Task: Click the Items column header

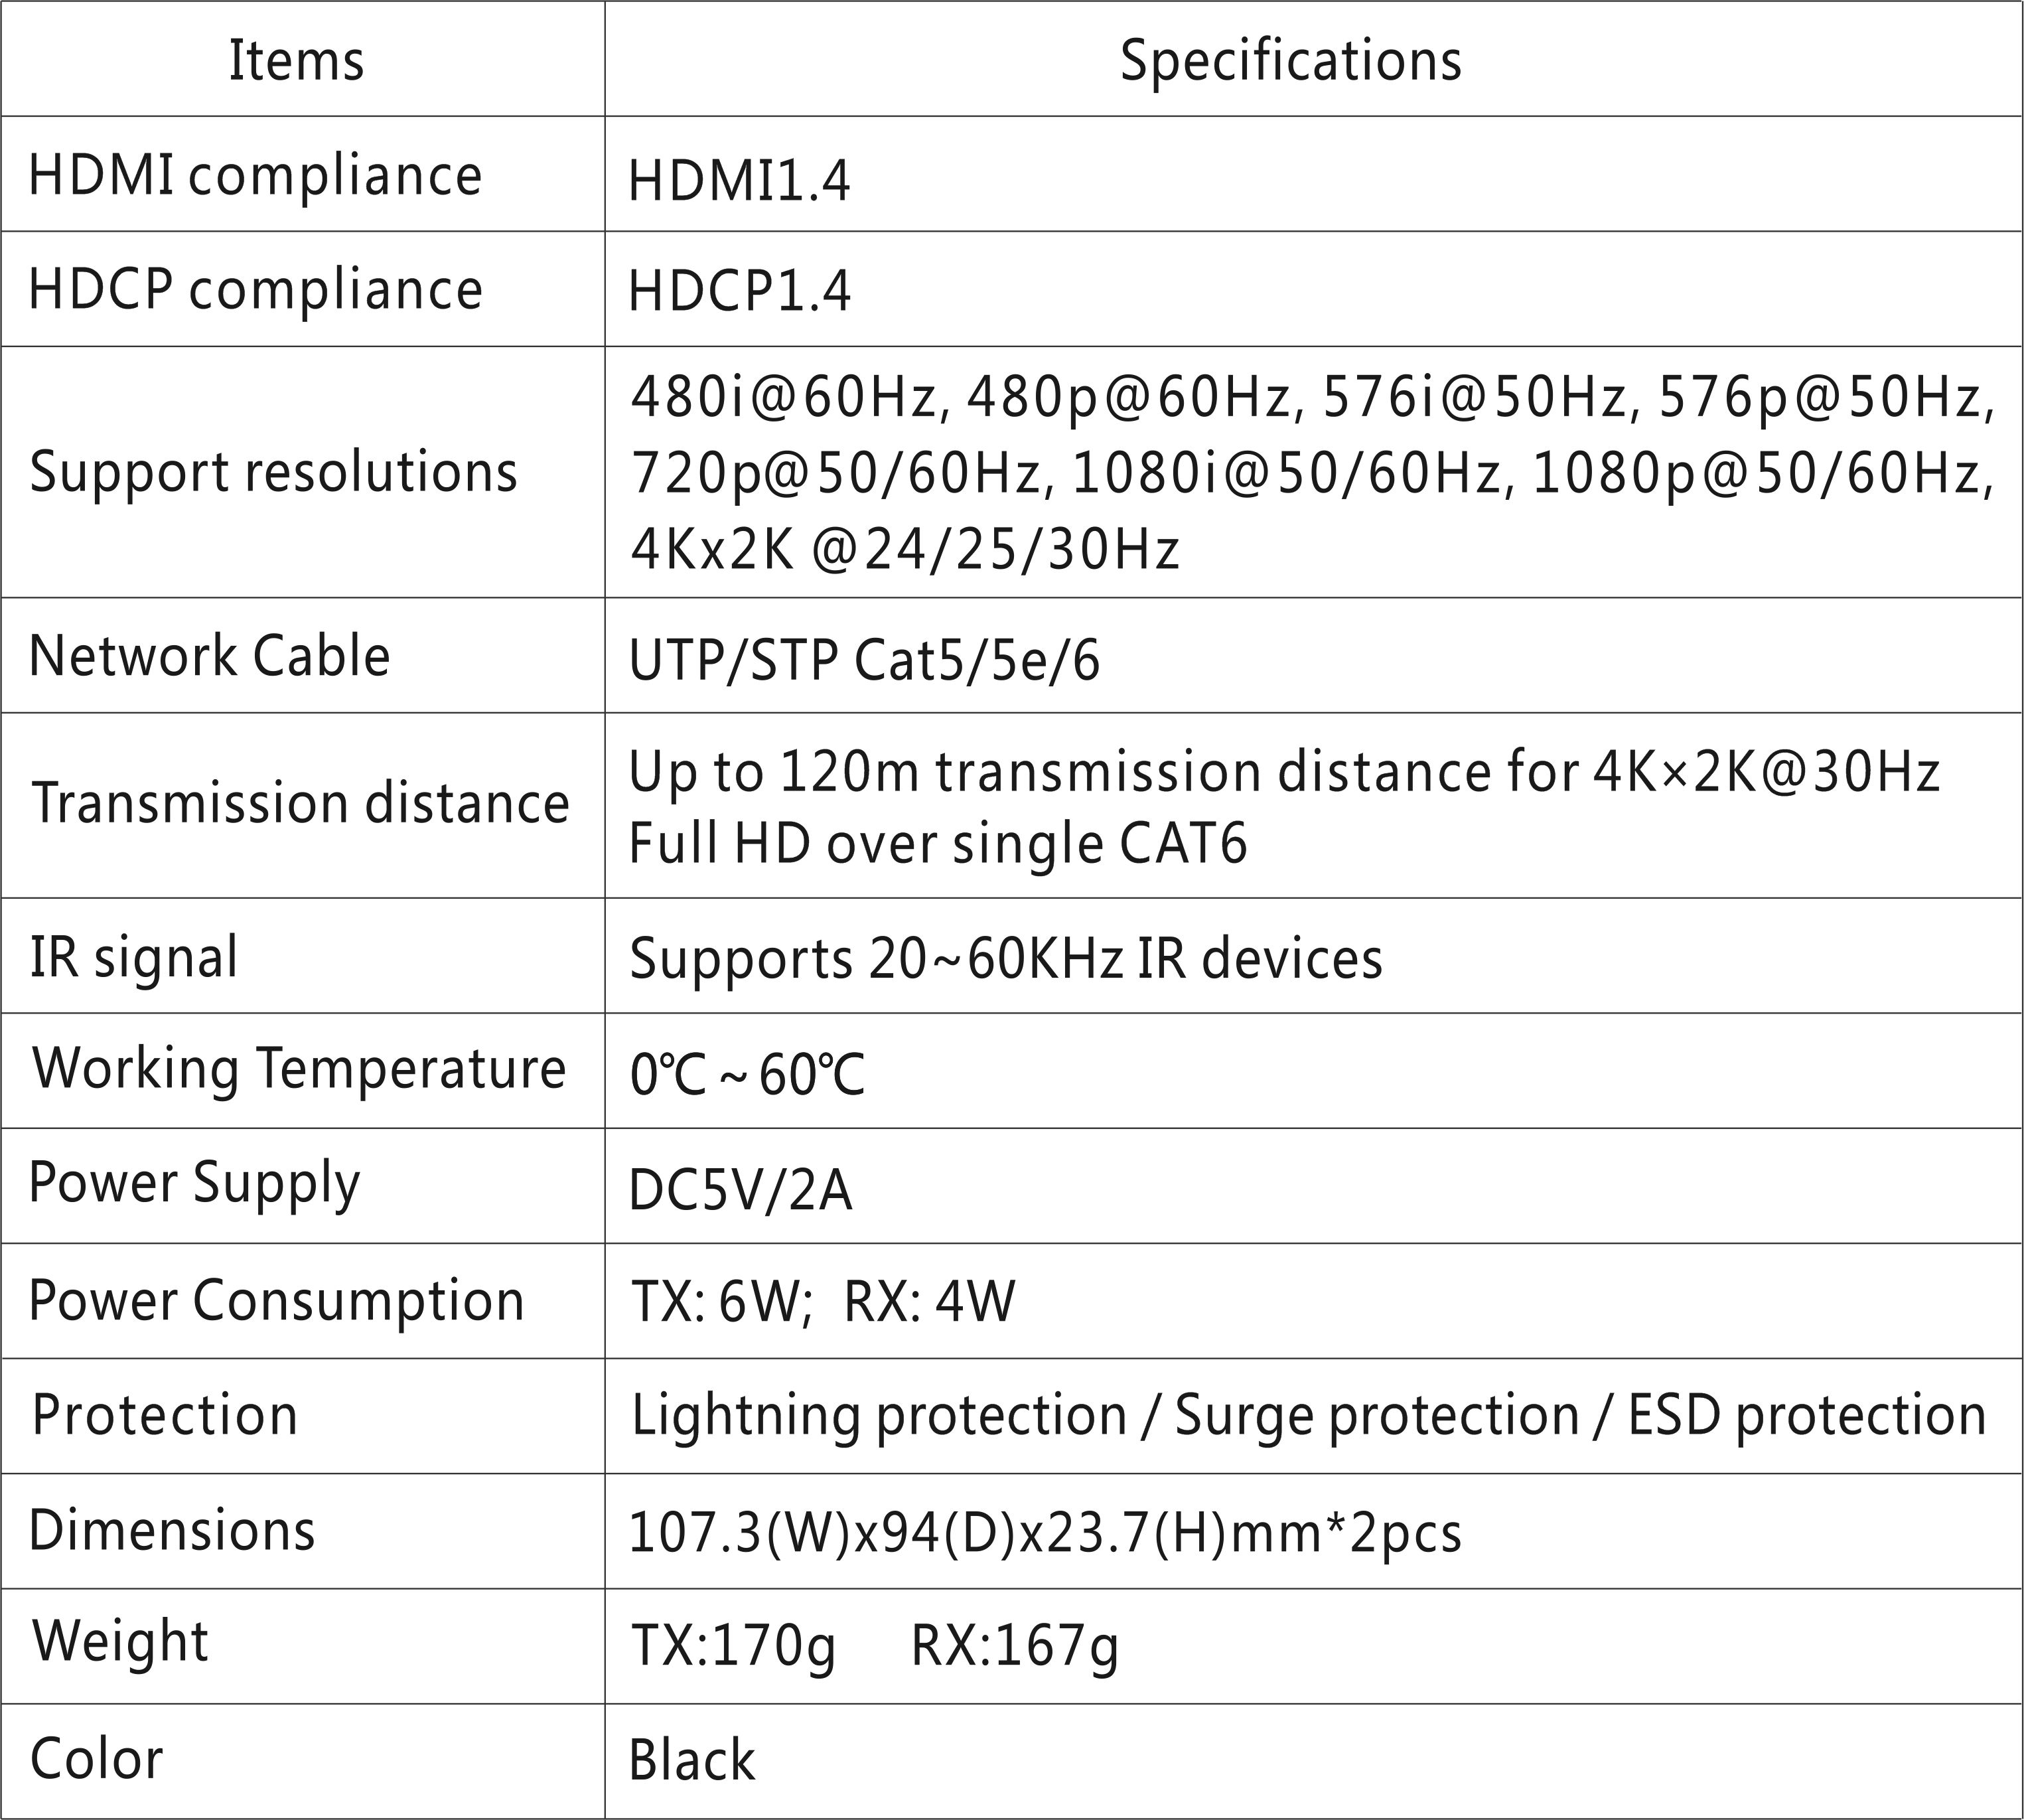Action: click(x=296, y=60)
